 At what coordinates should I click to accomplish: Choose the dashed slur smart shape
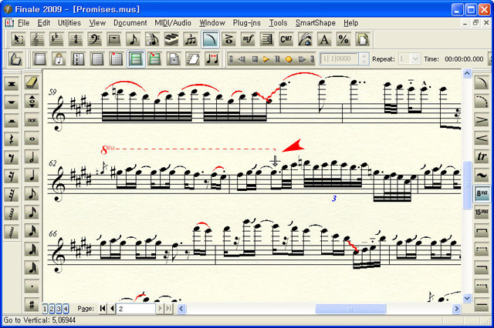(x=482, y=102)
